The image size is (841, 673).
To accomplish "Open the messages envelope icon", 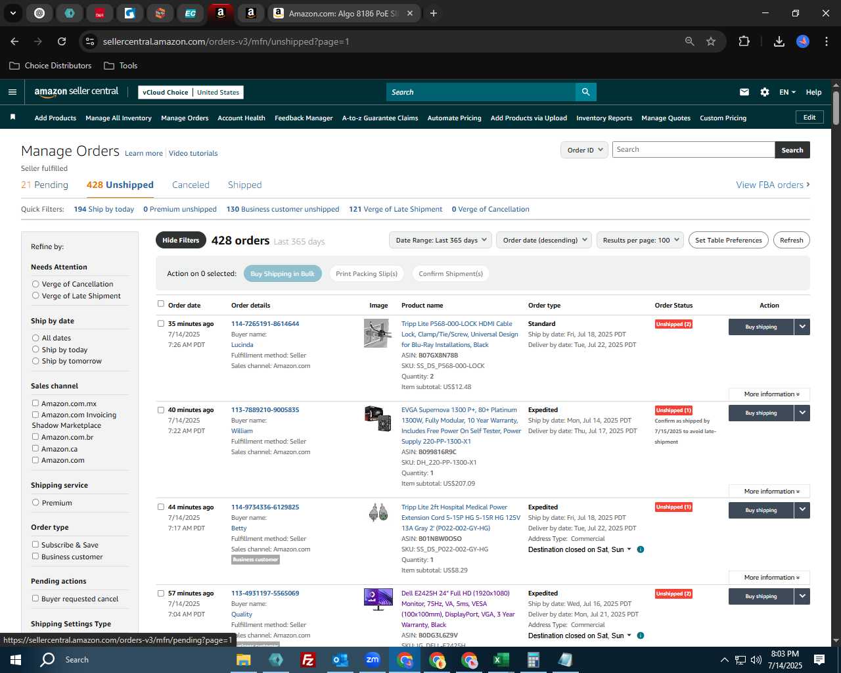I will 744,92.
